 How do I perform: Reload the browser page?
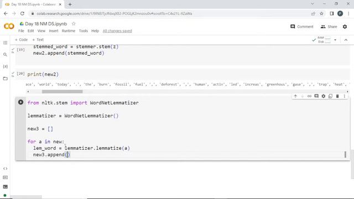(22, 13)
